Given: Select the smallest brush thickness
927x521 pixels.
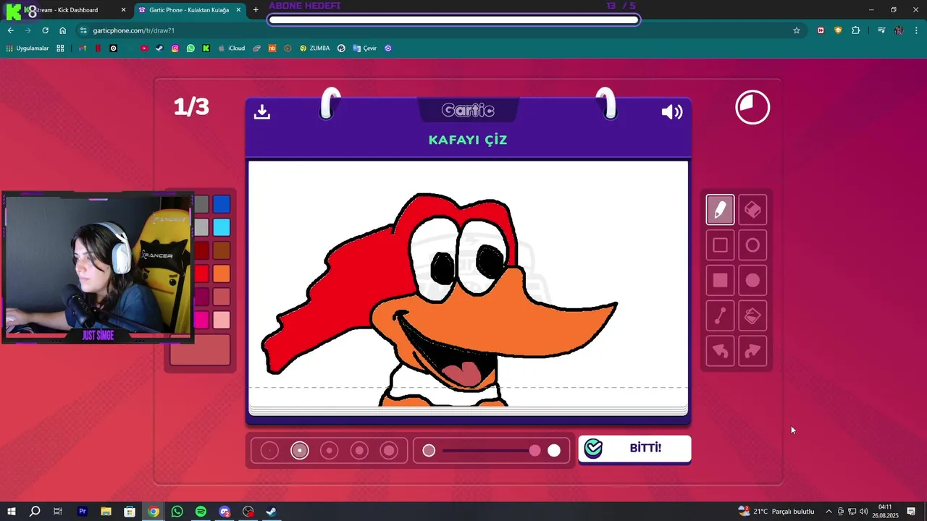Looking at the screenshot, I should coord(269,451).
